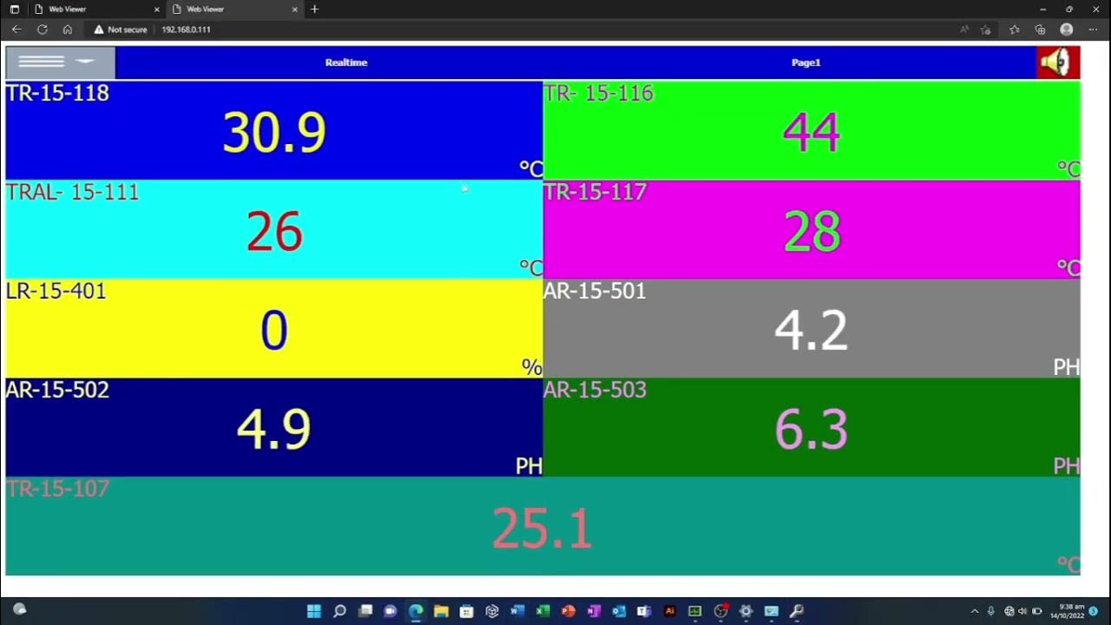Click the LR-15-401 label text
The image size is (1111, 625).
pyautogui.click(x=56, y=291)
